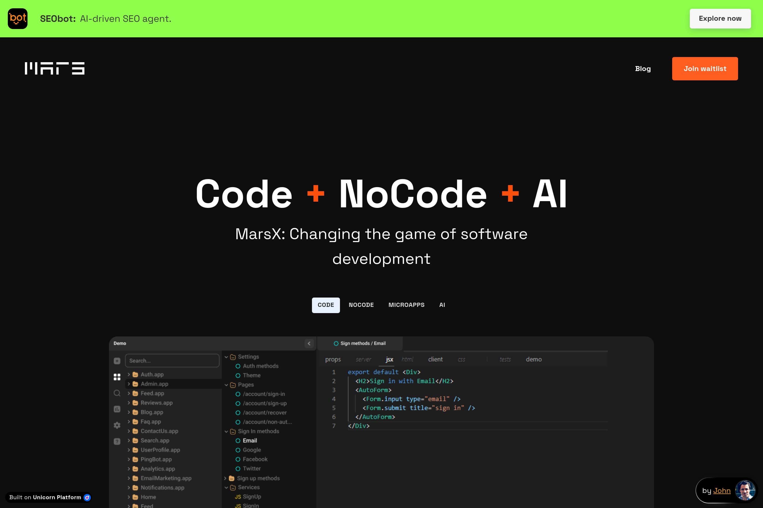
Task: Select the NOCODE tab
Action: tap(361, 305)
